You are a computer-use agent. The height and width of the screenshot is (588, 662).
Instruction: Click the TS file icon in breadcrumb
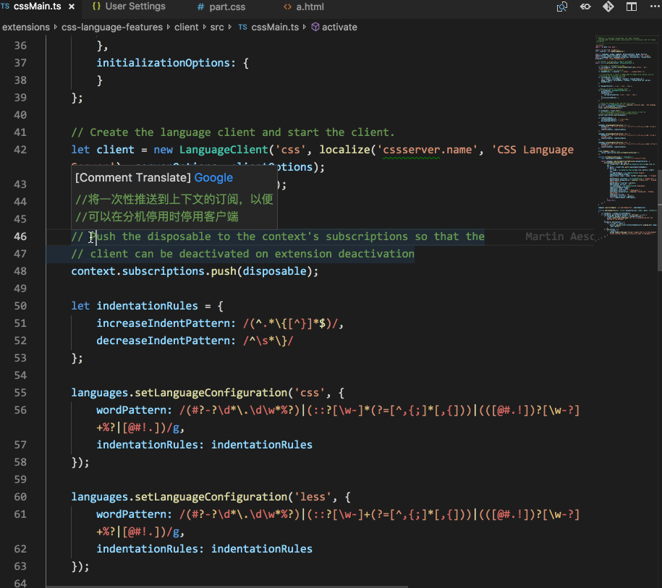242,27
